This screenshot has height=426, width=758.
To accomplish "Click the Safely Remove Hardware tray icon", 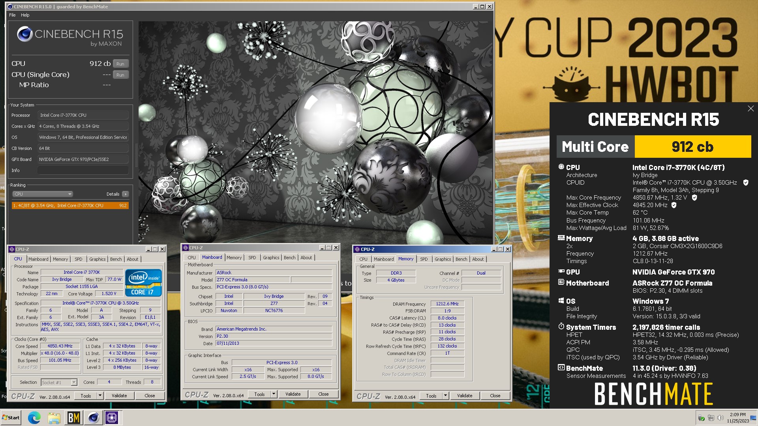I will (x=702, y=418).
